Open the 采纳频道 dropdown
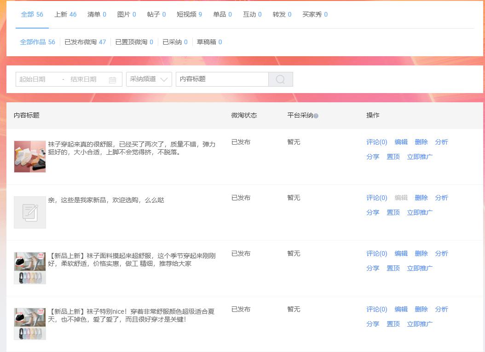 (149, 79)
